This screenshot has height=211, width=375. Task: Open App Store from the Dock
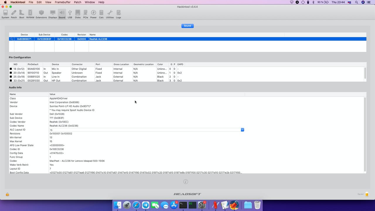tap(174, 205)
